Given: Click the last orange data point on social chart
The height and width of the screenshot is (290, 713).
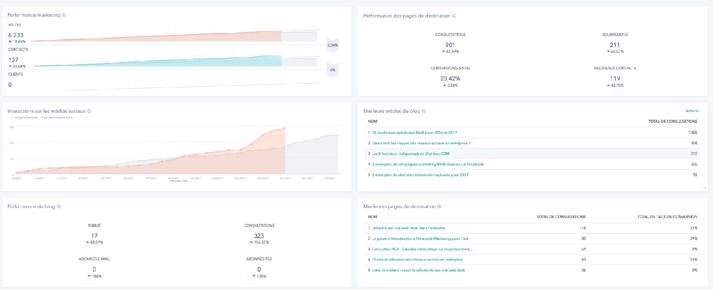Looking at the screenshot, I should click(285, 129).
